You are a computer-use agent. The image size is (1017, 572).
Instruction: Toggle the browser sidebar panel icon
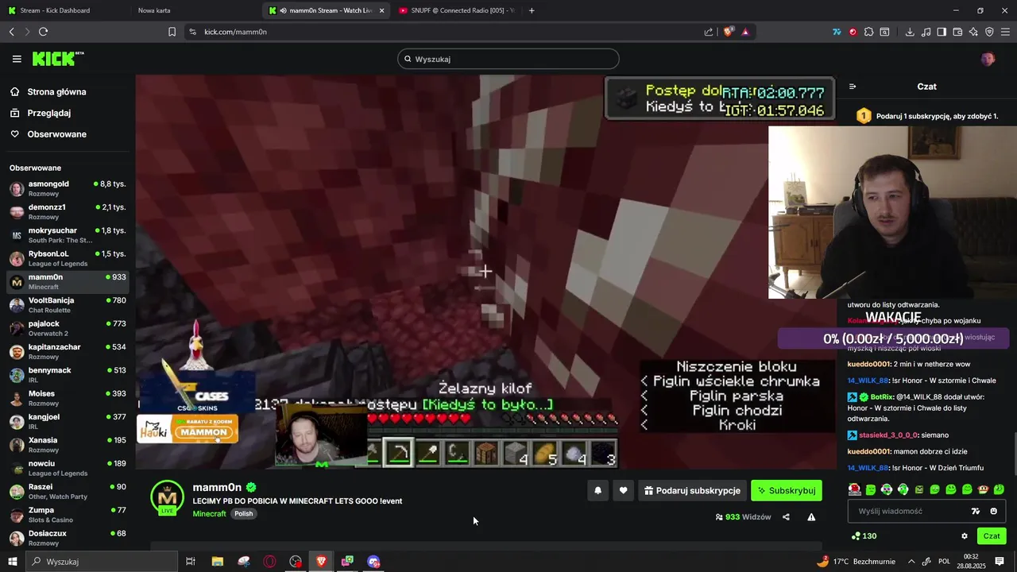(x=942, y=32)
